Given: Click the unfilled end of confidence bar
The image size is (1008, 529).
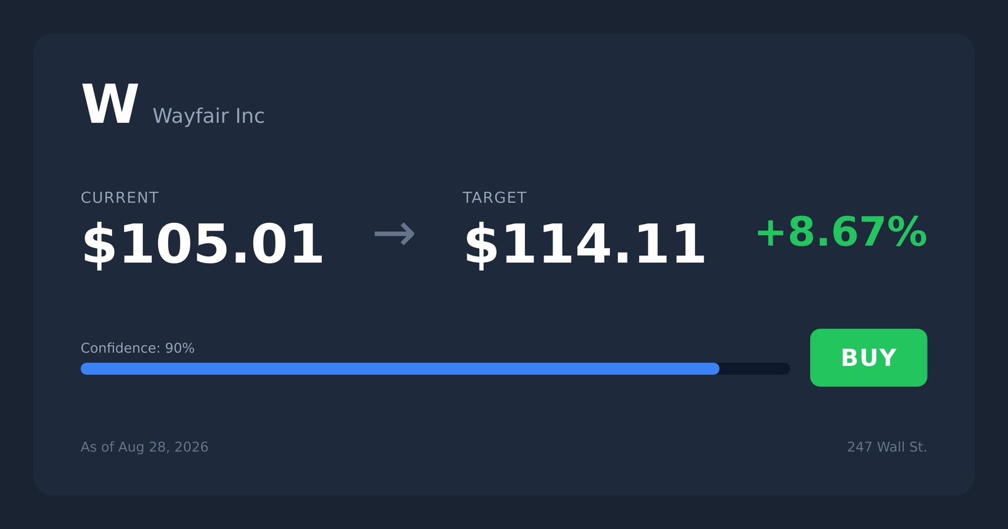Looking at the screenshot, I should 755,368.
